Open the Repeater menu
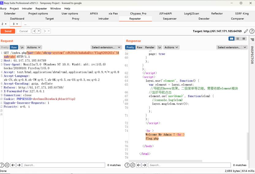This screenshot has height=174, width=255. [x=41, y=9]
